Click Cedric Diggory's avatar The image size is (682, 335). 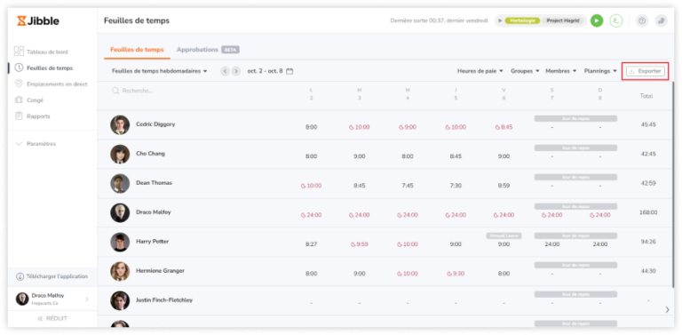coord(120,125)
